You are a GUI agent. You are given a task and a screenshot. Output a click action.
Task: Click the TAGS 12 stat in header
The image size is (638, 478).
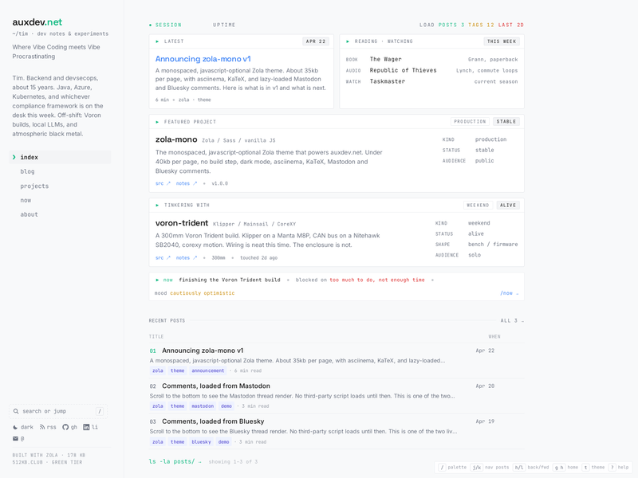click(x=481, y=25)
